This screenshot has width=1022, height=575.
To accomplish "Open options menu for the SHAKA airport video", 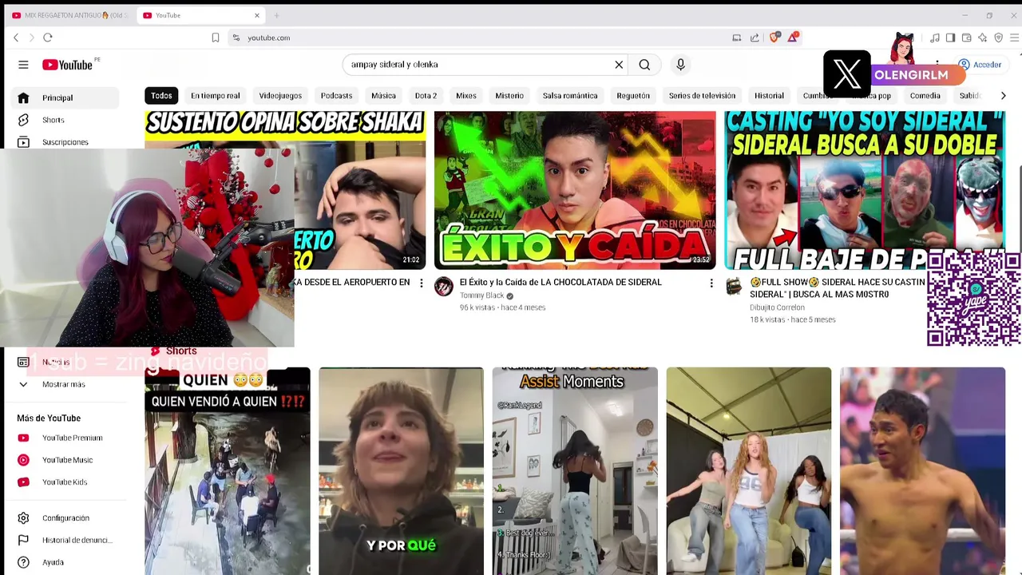I will tap(421, 283).
